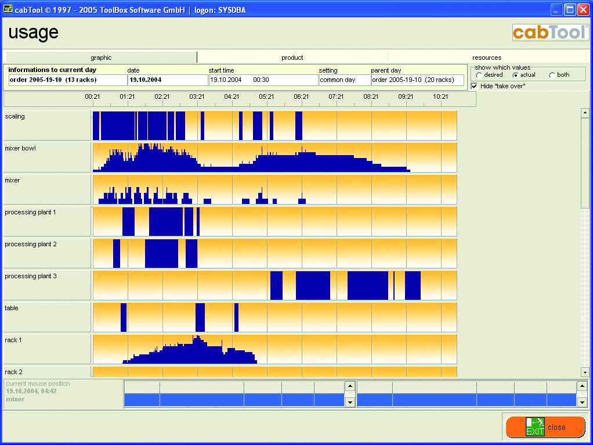Viewport: 593px width, 445px height.
Task: Click the parent day field (20 racks)
Action: tap(417, 80)
